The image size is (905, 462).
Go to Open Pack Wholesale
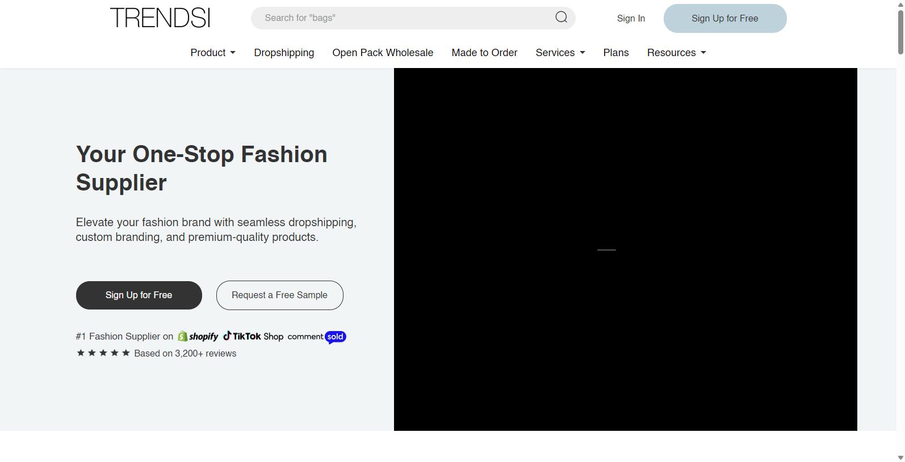click(383, 53)
